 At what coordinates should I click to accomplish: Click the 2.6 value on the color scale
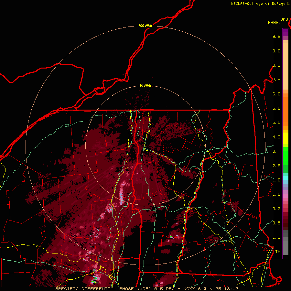point(276,166)
